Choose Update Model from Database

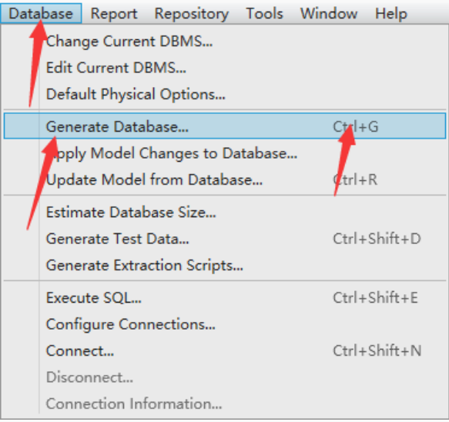click(225, 179)
